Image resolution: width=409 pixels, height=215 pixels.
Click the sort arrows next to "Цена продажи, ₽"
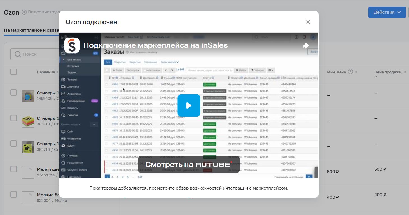[405, 72]
